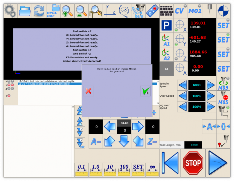The height and width of the screenshot is (181, 234).
Task: Toggle the M01 optional stop button
Action: point(195,11)
